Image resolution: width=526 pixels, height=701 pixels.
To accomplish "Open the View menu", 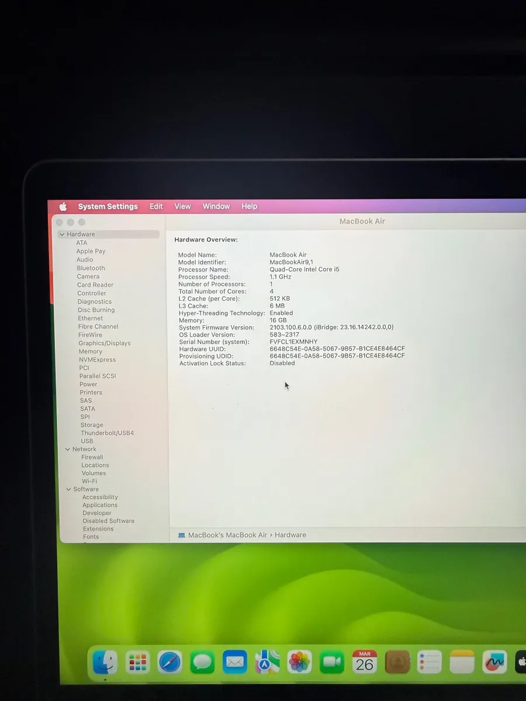I will 182,206.
